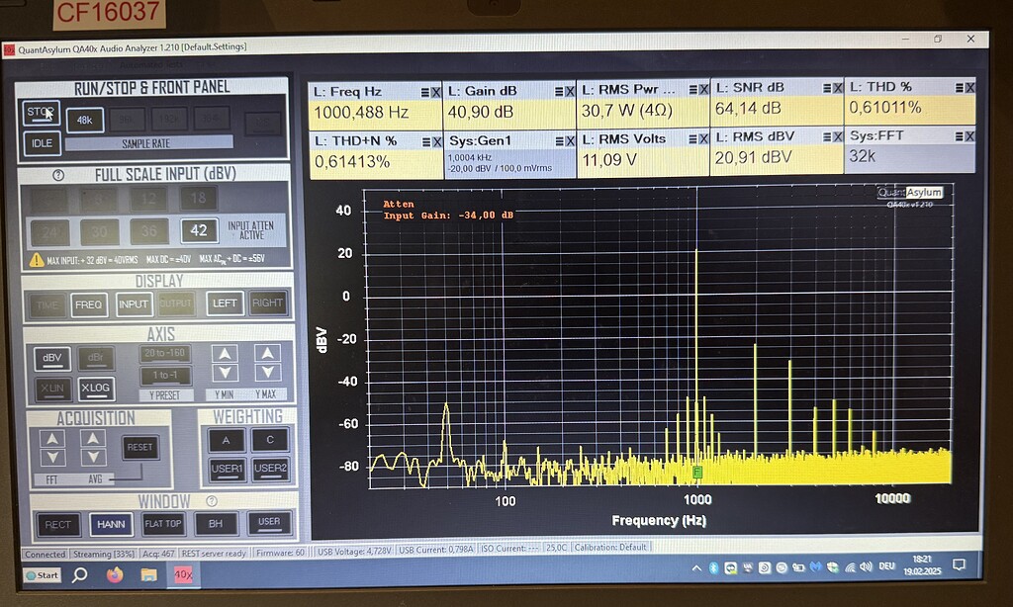Click the help icon above Full Scale Input

point(57,174)
